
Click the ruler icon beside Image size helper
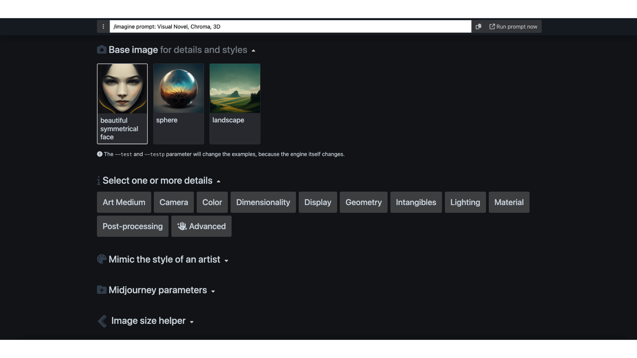pos(102,321)
